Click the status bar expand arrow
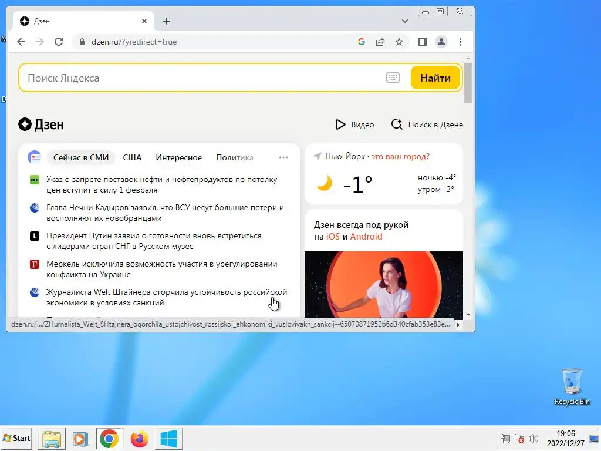Viewport: 601px width, 451px height. [458, 325]
